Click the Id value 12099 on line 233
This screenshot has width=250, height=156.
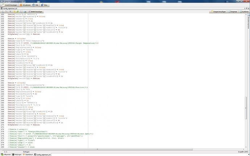point(26,43)
